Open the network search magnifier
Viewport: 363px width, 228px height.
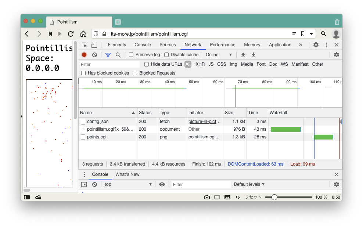point(118,55)
